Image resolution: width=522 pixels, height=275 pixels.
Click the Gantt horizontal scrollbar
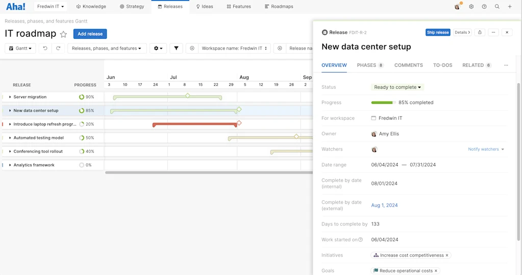point(209,172)
